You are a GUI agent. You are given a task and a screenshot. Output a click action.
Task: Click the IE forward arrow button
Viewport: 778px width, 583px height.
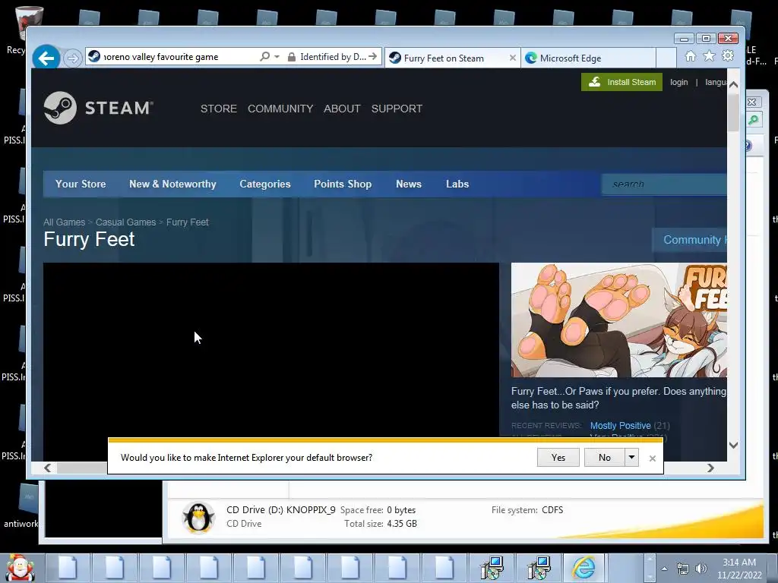pyautogui.click(x=72, y=58)
